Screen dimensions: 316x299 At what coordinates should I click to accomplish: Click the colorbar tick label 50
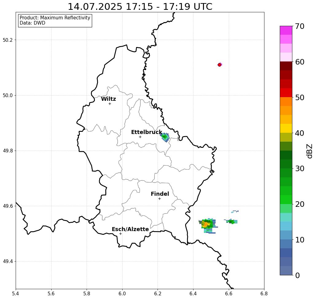[x=300, y=97]
